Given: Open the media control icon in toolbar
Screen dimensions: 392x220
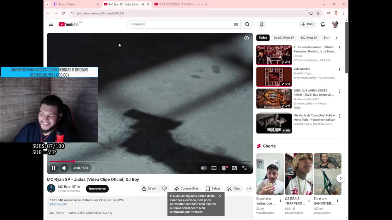Looking at the screenshot, I should click(x=328, y=13).
